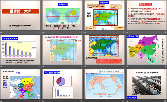Click slide number 10 below the pie chart slide

click(x=81, y=101)
